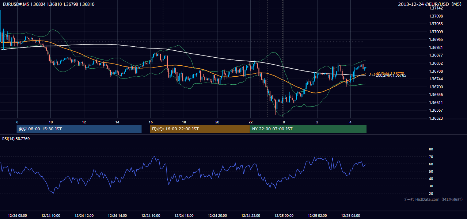Click price axis label 1.37142
Screen dimensions: 467x219
point(436,8)
